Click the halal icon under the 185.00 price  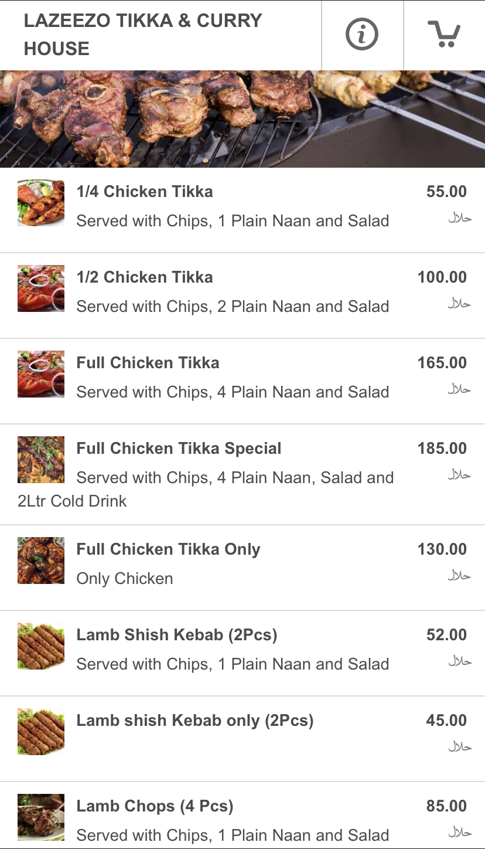coord(459,475)
